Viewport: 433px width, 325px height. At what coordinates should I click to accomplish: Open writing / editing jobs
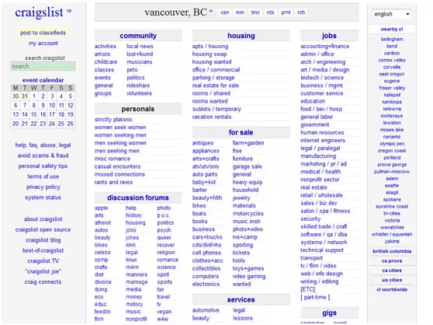click(x=320, y=281)
